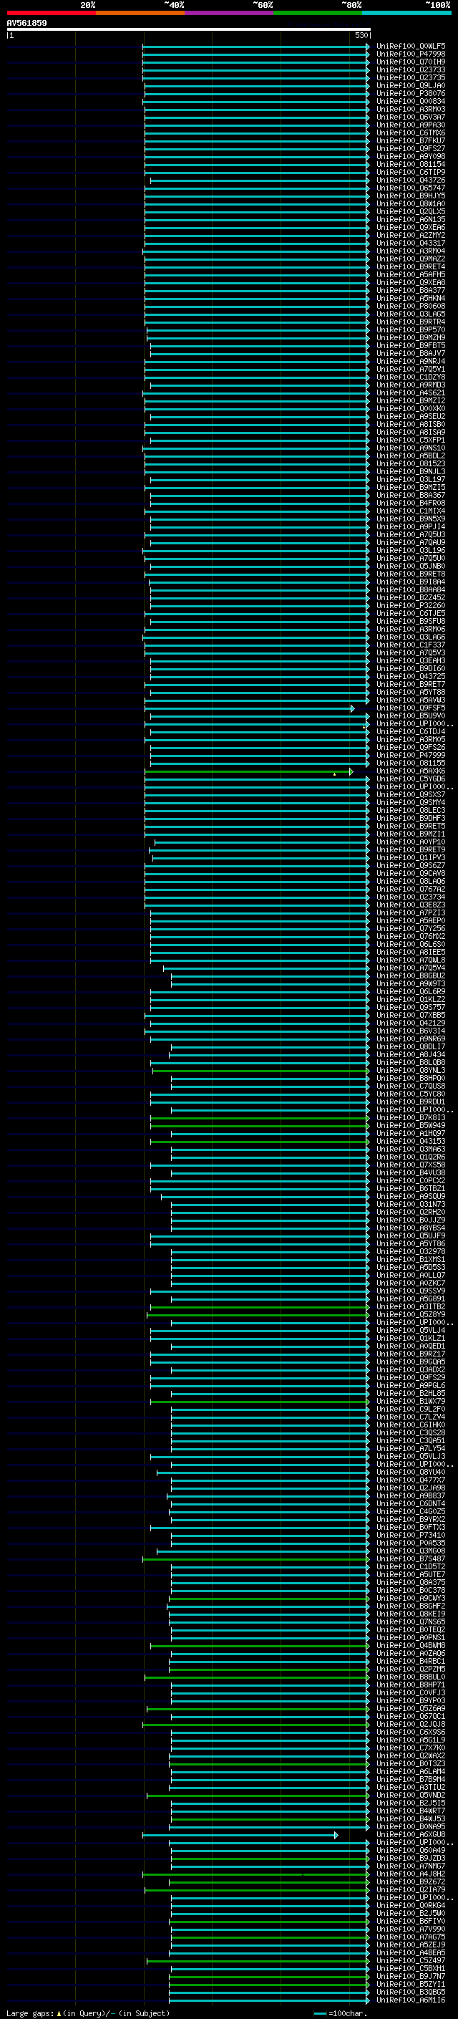Open hit UniRef100_B8HPQ0
The height and width of the screenshot is (2019, 458).
[411, 1079]
